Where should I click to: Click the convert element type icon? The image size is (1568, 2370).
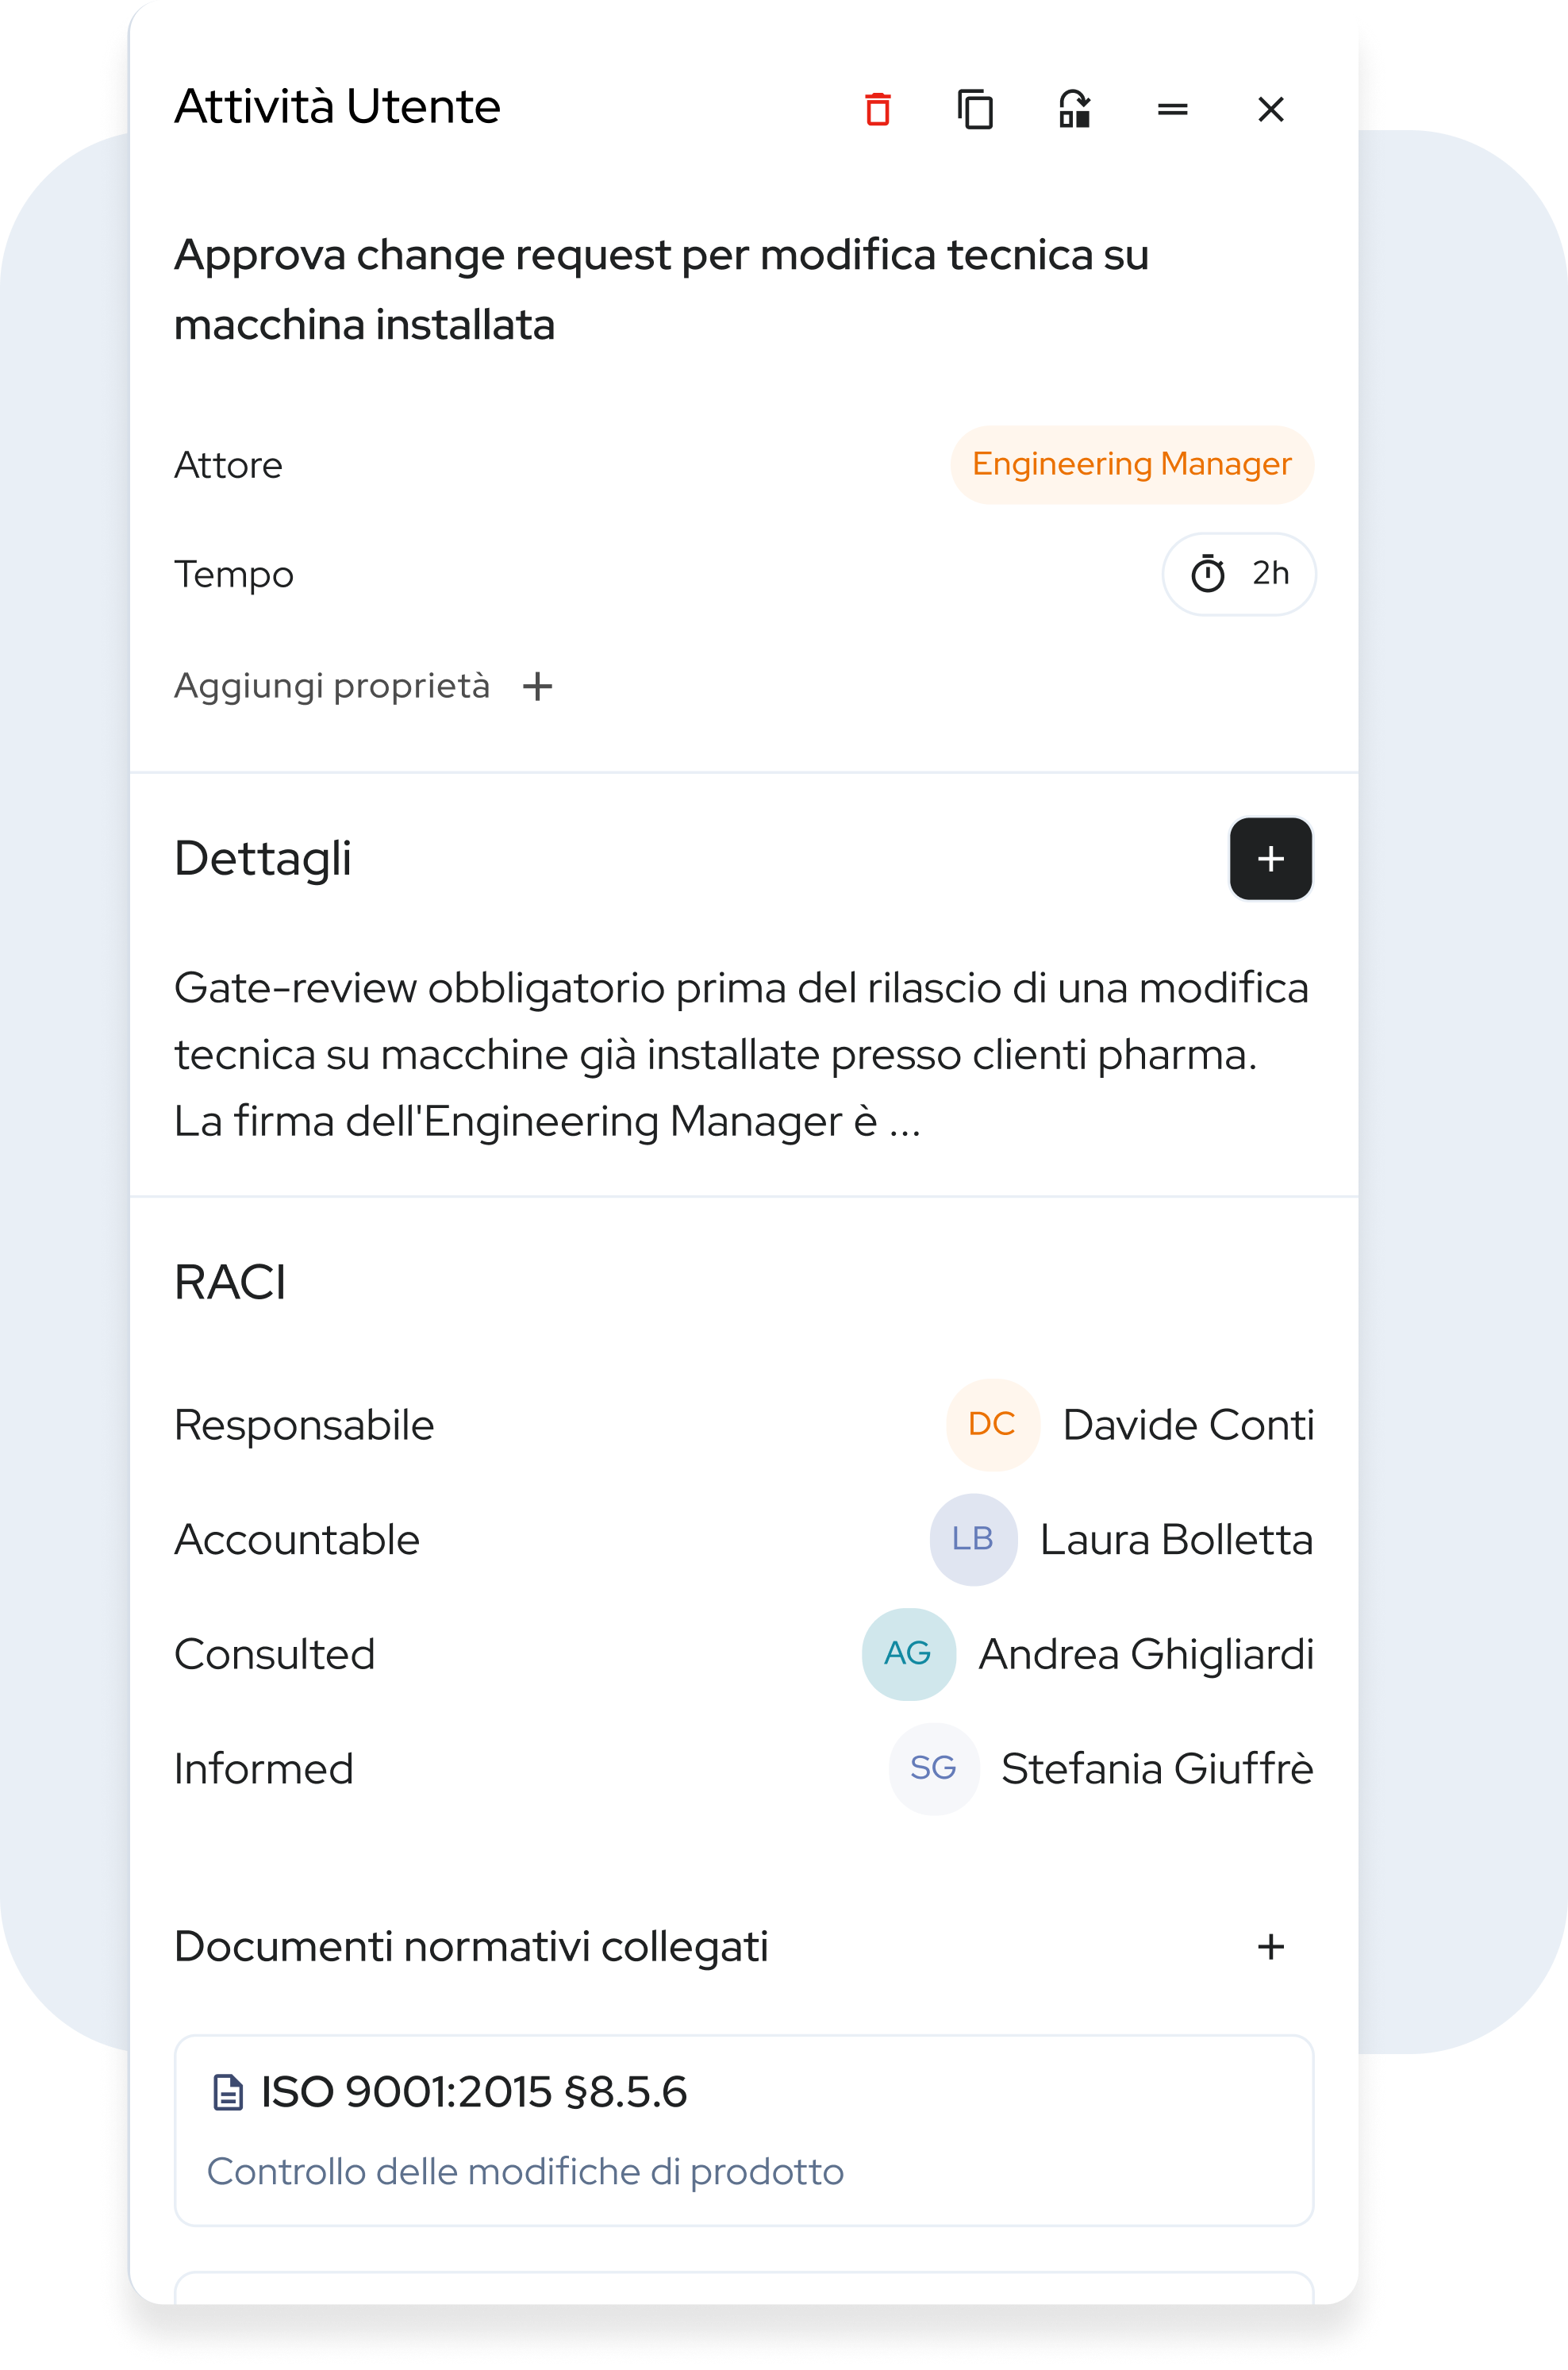1074,108
